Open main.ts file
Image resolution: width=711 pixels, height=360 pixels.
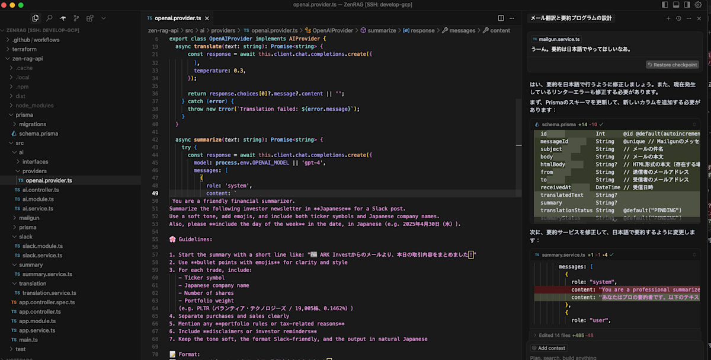[x=71, y=339]
